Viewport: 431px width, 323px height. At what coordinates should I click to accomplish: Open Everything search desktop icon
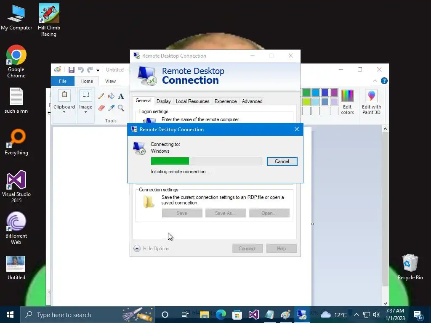click(x=16, y=142)
